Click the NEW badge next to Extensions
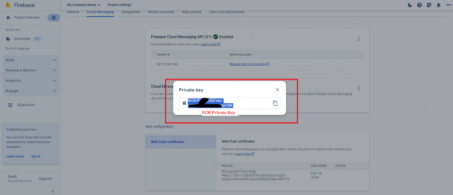Image resolution: width=453 pixels, height=195 pixels. [x=37, y=38]
